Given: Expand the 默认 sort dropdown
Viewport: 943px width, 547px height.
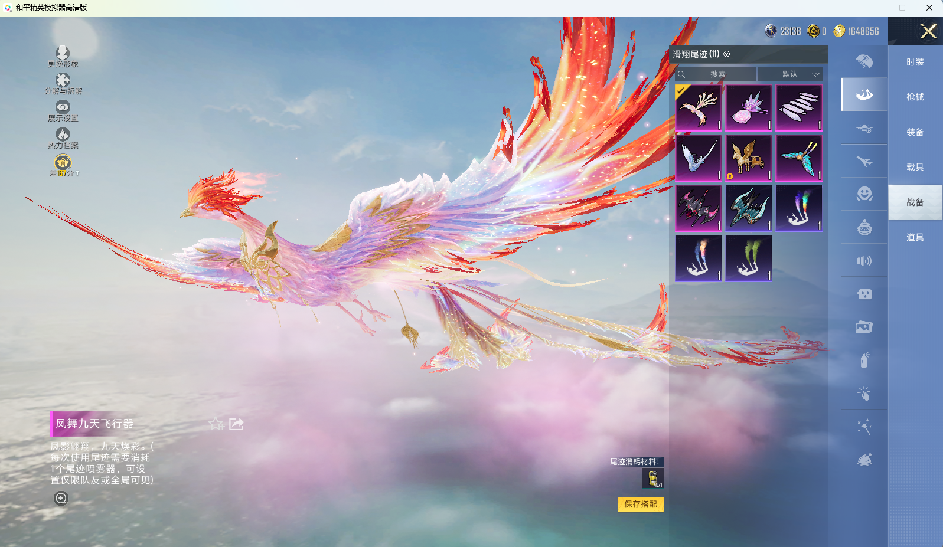Looking at the screenshot, I should (x=790, y=74).
